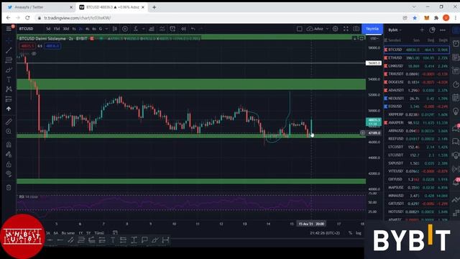
Task: Open indicator templates icon in toolbar
Action: [x=162, y=29]
